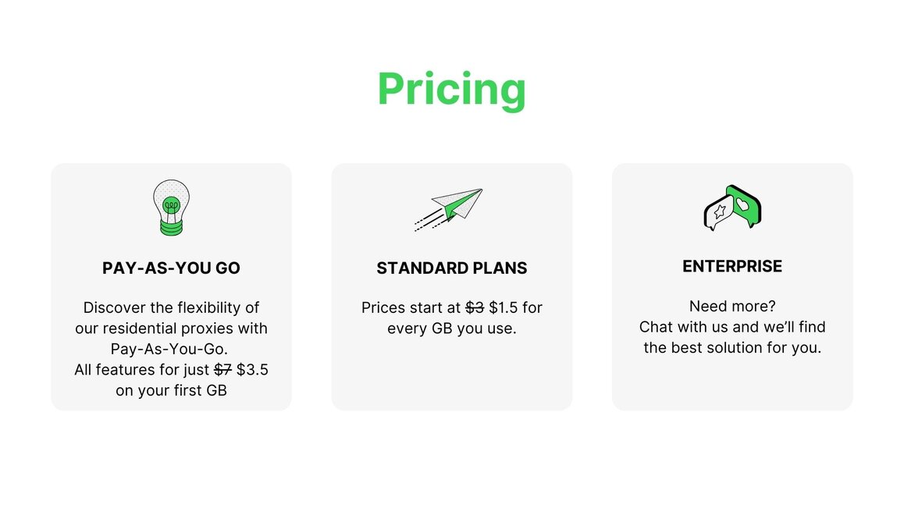Open the PAY-AS-YOU GO heading
This screenshot has height=508, width=904.
point(171,268)
